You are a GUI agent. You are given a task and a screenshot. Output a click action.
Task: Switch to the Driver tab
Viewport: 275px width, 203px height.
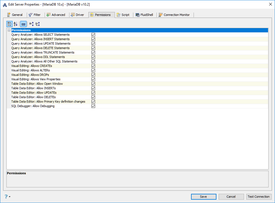(x=77, y=15)
